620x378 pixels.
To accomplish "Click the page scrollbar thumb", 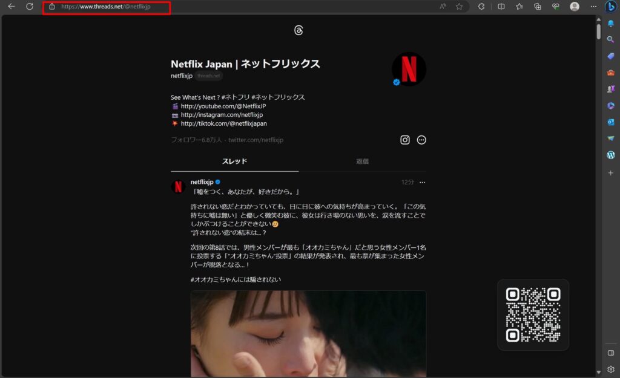I will (x=599, y=31).
